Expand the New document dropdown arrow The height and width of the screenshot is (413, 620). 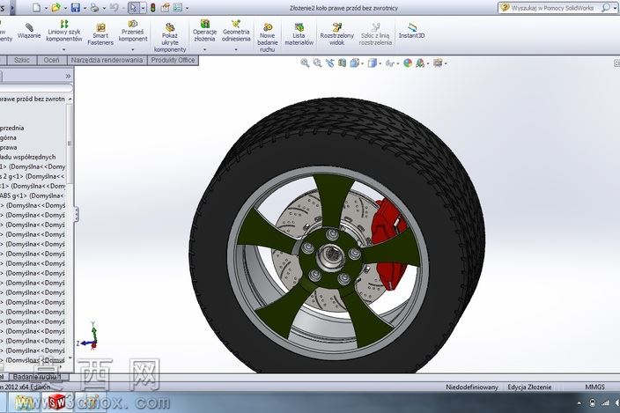point(46,8)
